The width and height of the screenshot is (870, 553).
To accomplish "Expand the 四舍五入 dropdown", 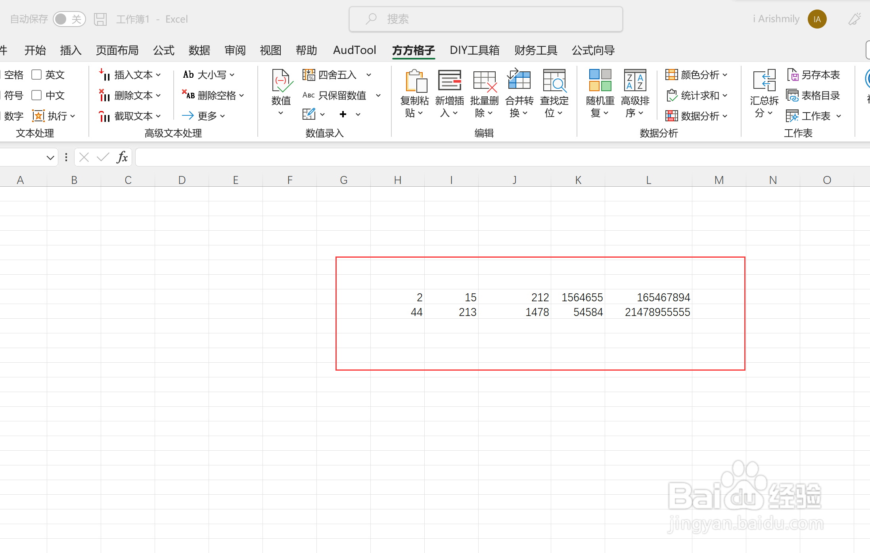I will 369,75.
